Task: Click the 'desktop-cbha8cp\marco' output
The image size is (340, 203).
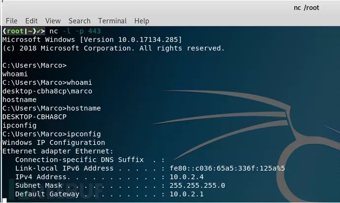Action: (x=47, y=91)
